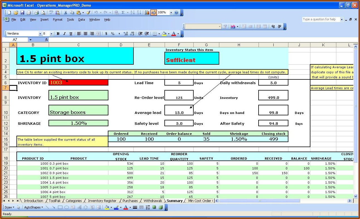This screenshot has height=219, width=360.
Task: Click the Draw button on drawing toolbar
Action: [9, 207]
